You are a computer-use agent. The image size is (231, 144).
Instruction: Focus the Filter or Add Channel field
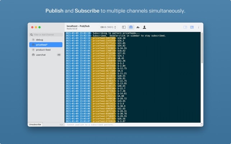(x=46, y=35)
